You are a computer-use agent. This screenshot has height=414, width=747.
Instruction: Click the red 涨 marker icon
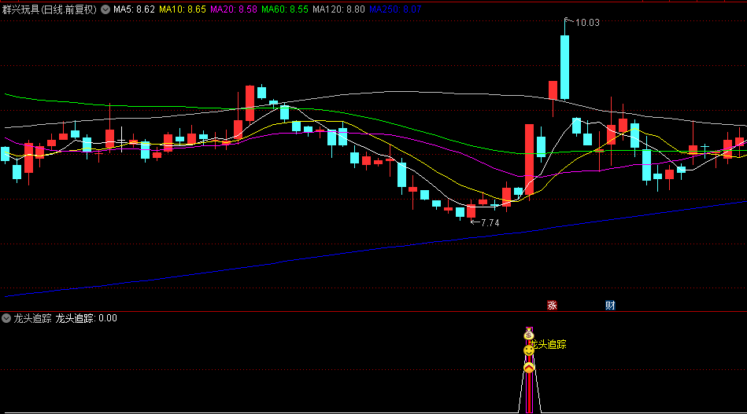[552, 305]
